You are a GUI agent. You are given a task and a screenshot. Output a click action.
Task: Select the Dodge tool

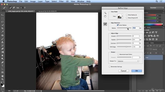2,59
